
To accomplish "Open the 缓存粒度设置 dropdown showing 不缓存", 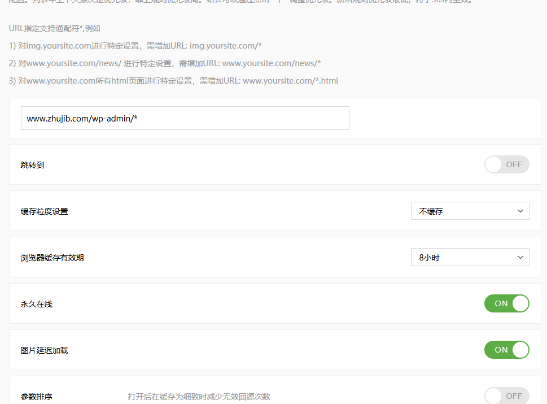I will [470, 211].
